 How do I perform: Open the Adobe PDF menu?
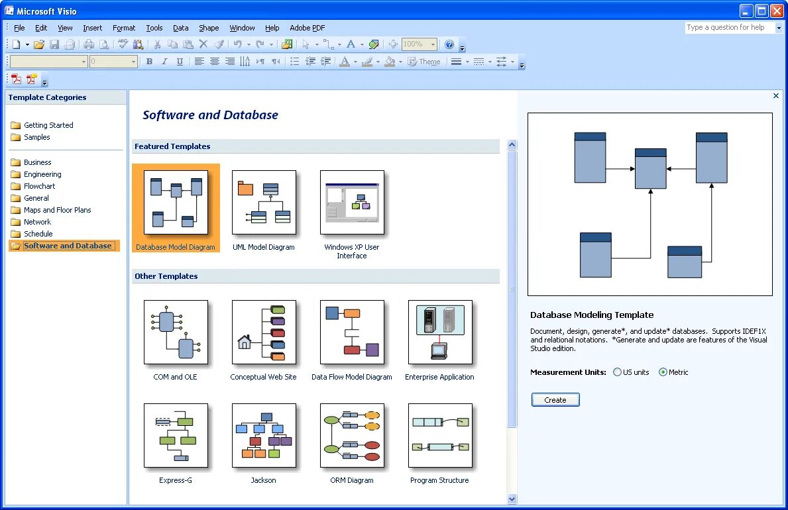(307, 28)
